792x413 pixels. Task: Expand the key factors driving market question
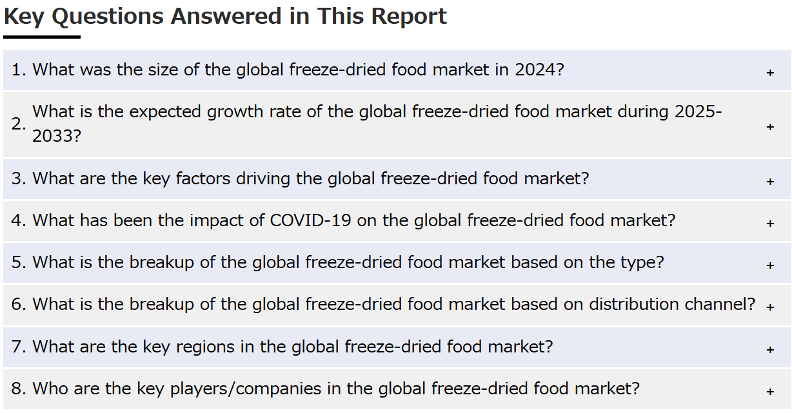point(397,179)
